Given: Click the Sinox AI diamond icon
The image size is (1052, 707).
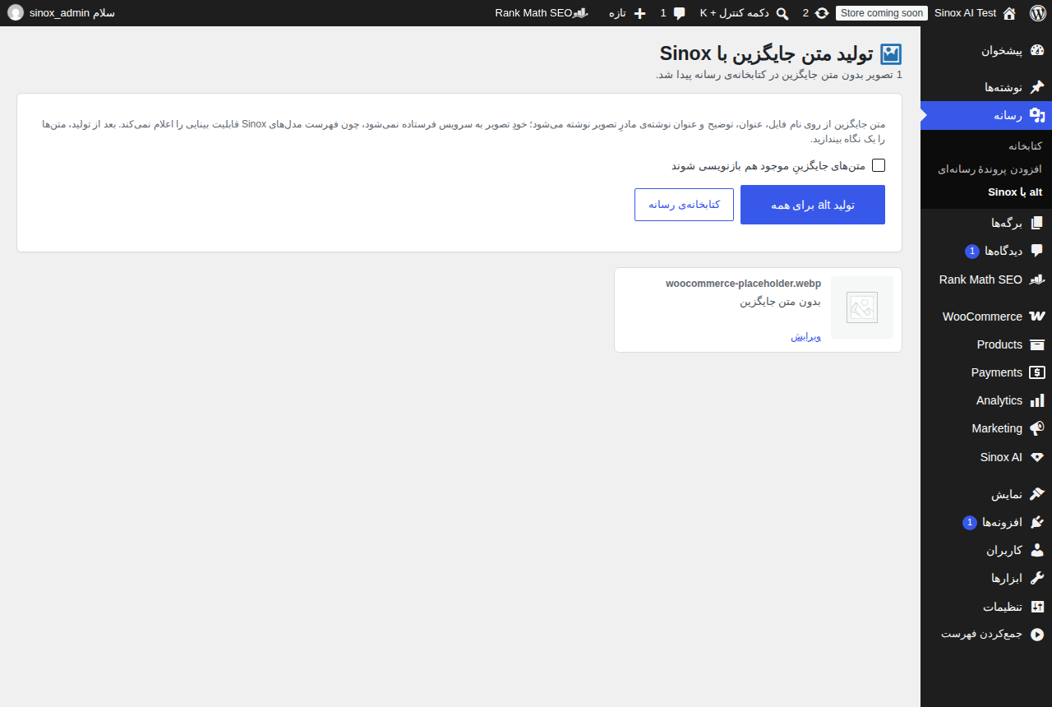Looking at the screenshot, I should pos(1037,457).
